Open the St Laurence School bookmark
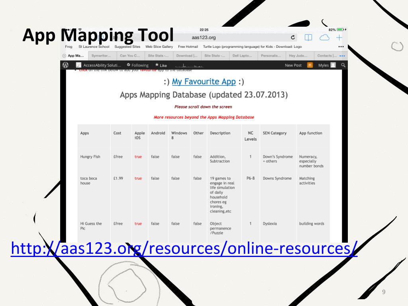408x306 pixels. tap(94, 47)
